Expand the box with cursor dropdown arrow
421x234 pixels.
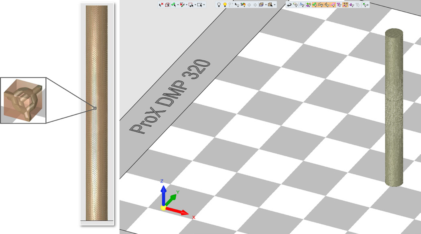[275, 5]
